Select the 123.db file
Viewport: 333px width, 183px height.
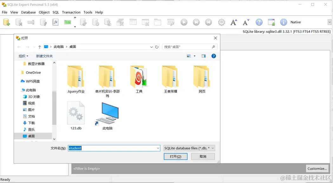click(x=76, y=115)
